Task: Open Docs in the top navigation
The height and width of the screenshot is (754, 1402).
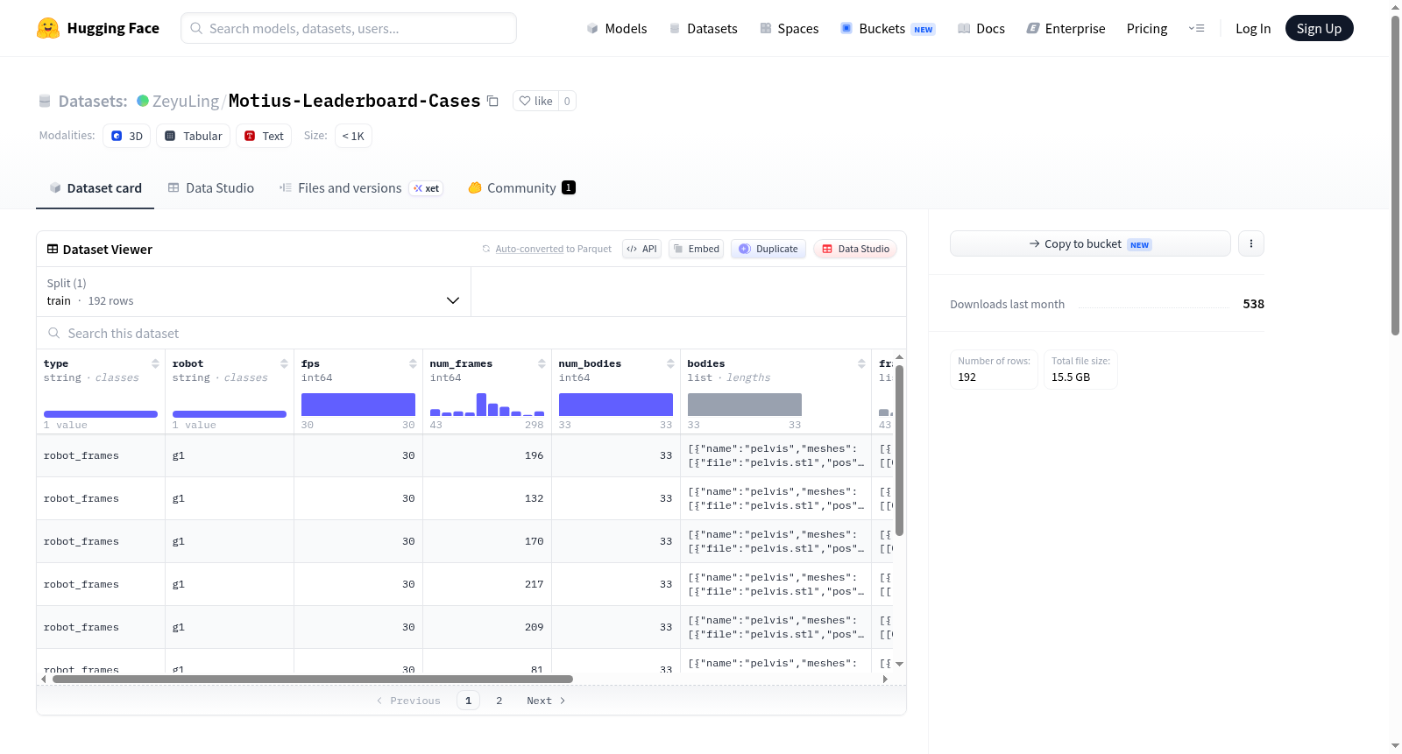Action: [x=981, y=28]
